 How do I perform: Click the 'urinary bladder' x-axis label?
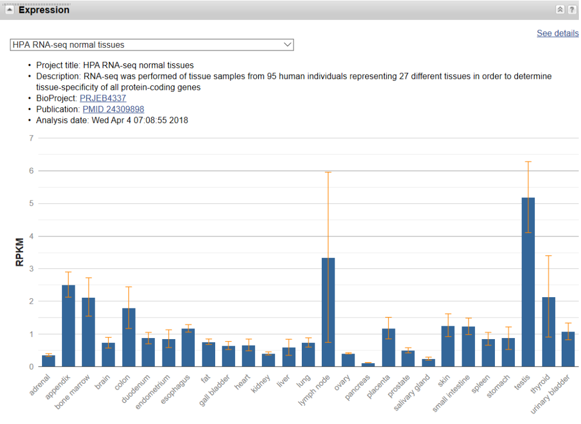click(x=550, y=394)
